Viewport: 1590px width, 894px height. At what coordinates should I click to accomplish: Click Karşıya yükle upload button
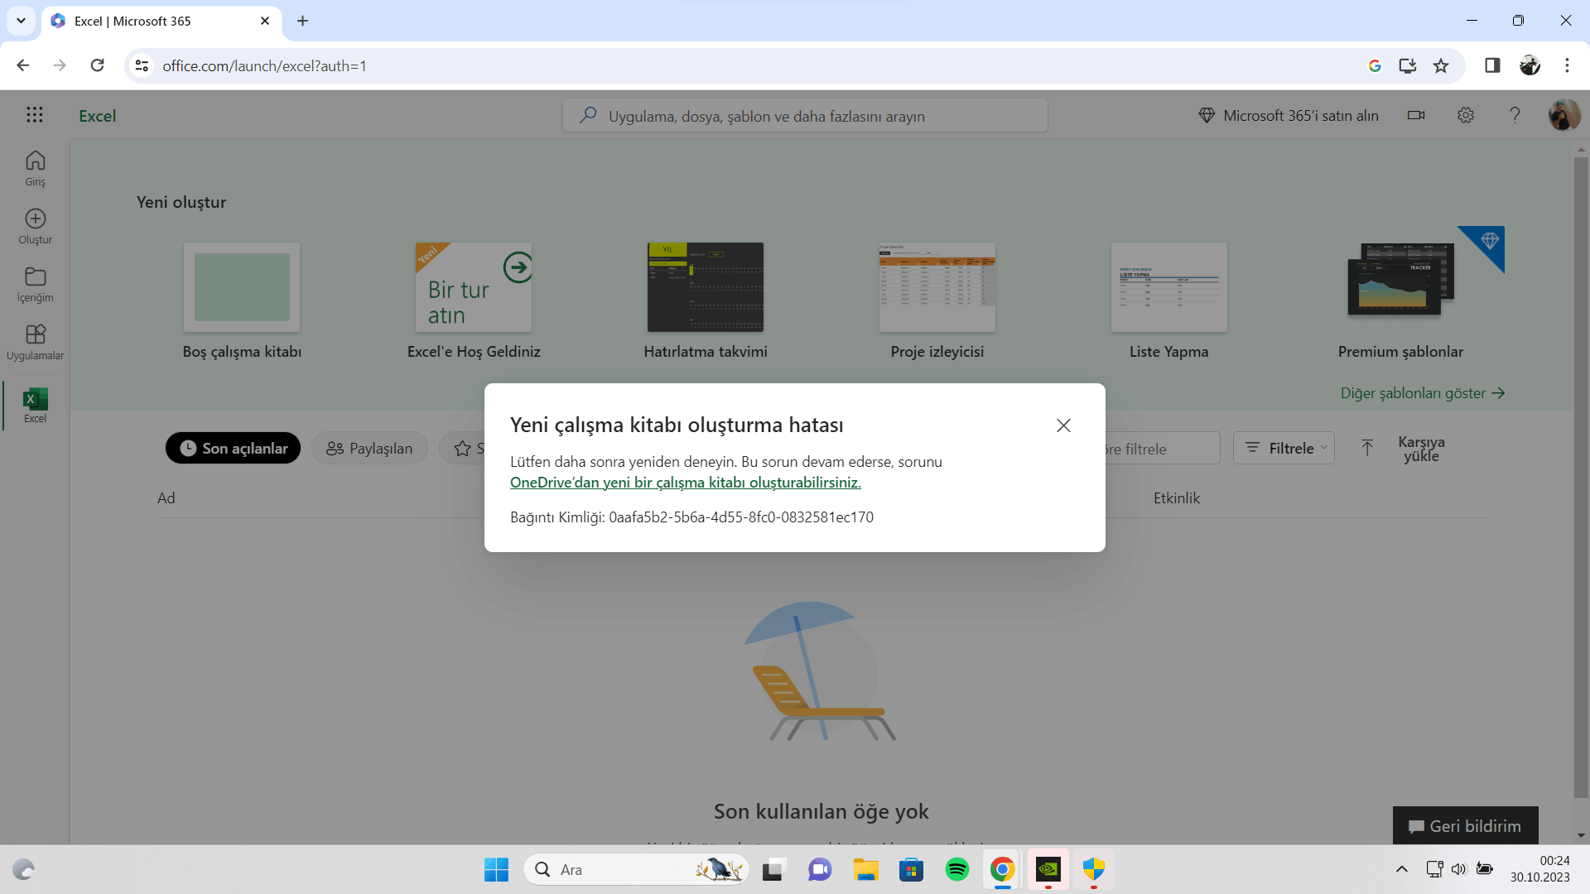tap(1404, 448)
